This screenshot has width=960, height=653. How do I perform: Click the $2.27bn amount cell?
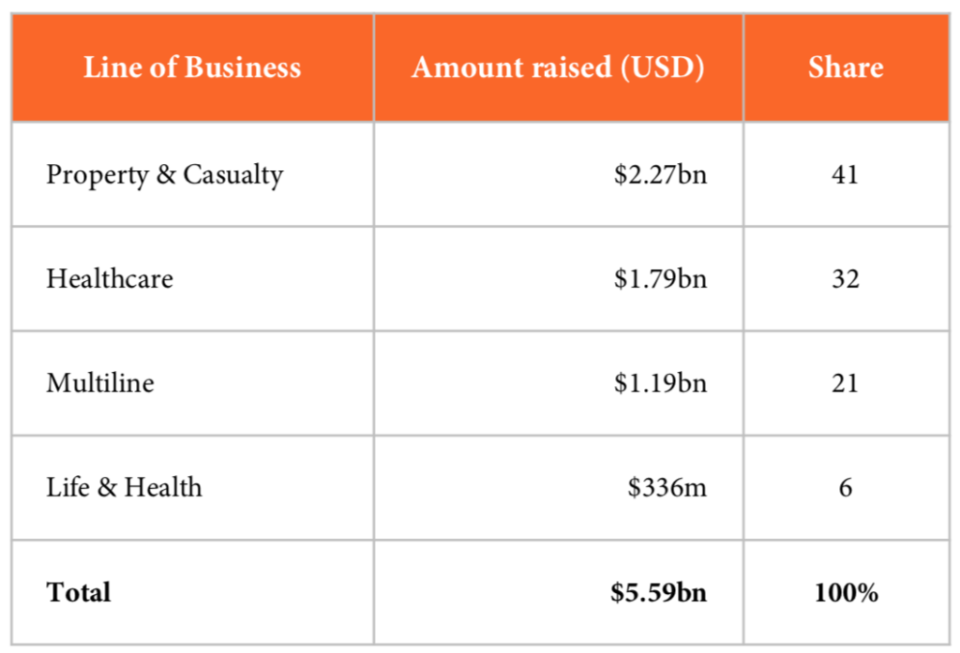[660, 175]
